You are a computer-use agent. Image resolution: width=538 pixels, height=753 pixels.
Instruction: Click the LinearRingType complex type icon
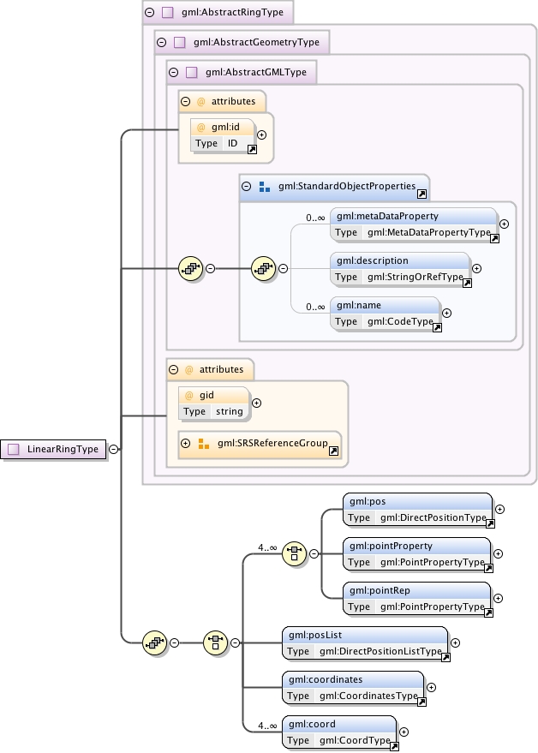click(x=14, y=449)
